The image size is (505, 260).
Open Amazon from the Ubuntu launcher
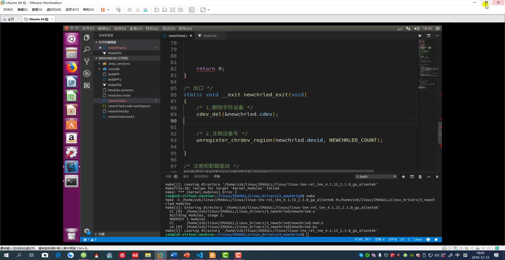71,138
